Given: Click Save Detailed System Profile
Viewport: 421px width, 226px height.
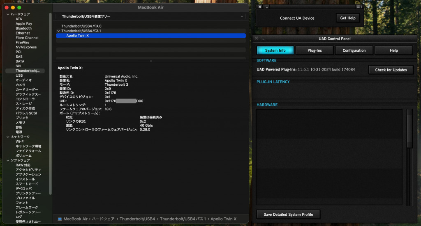Looking at the screenshot, I should [x=288, y=215].
